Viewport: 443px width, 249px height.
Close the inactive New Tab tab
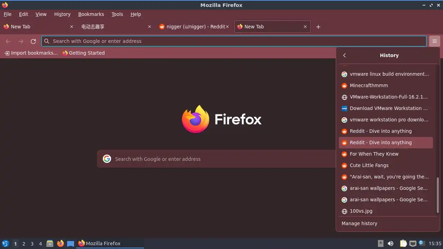click(72, 27)
